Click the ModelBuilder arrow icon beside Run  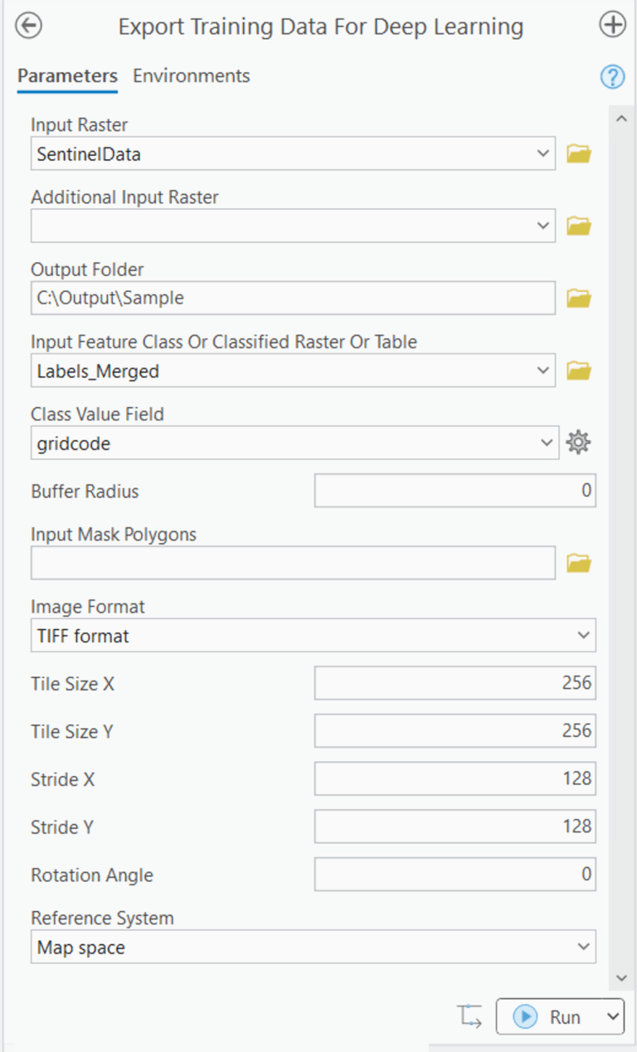pos(470,1015)
